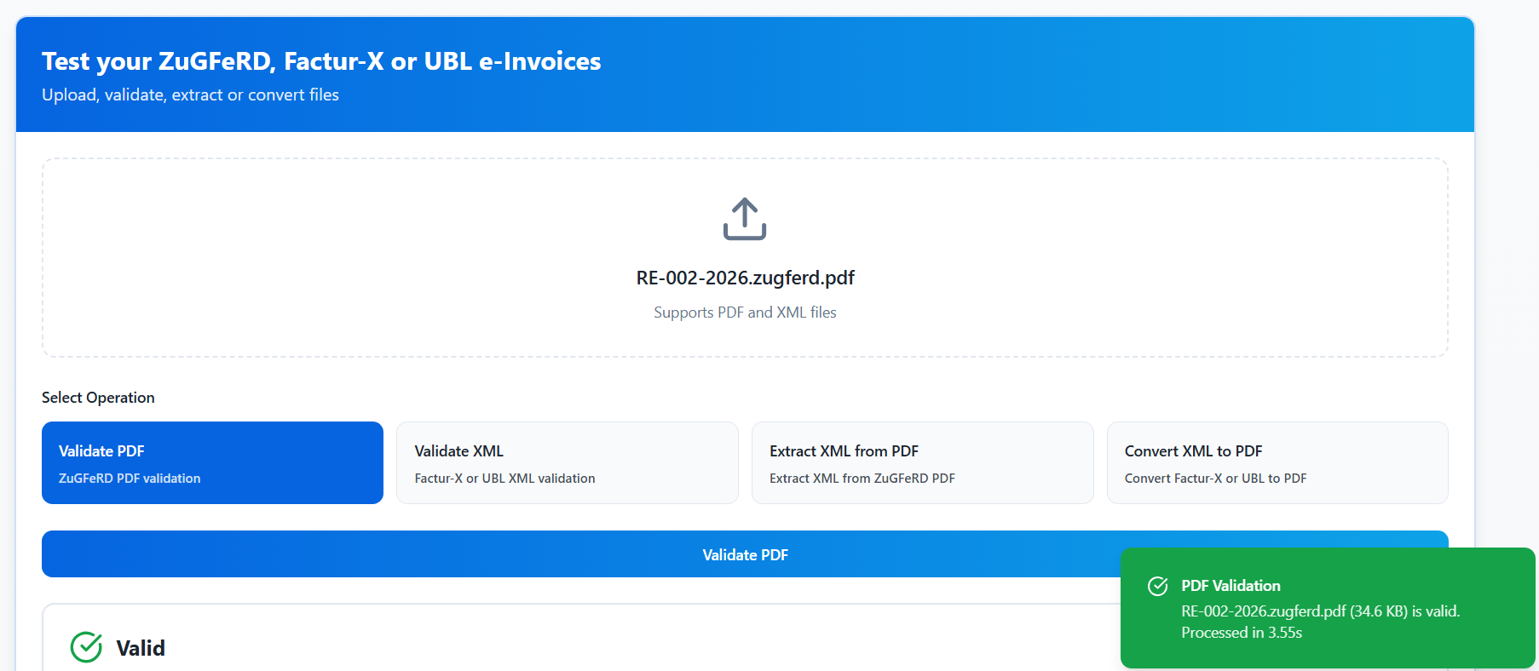Click the "Processed in 3.55s" toast text
This screenshot has height=671, width=1539.
click(1242, 633)
